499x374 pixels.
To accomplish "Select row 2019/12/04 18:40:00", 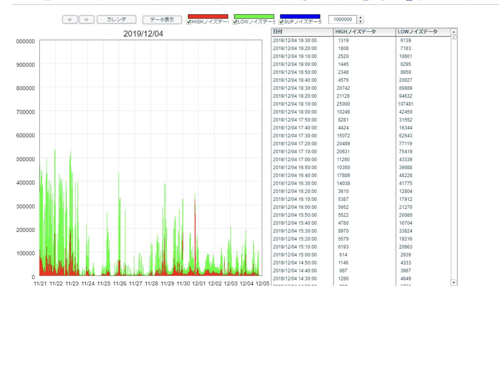I will point(361,80).
